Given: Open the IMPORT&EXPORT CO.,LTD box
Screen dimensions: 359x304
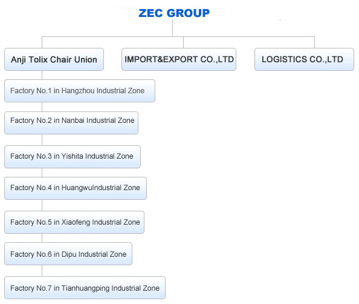Looking at the screenshot, I should [x=179, y=59].
